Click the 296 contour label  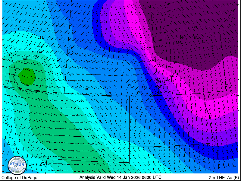(39, 52)
